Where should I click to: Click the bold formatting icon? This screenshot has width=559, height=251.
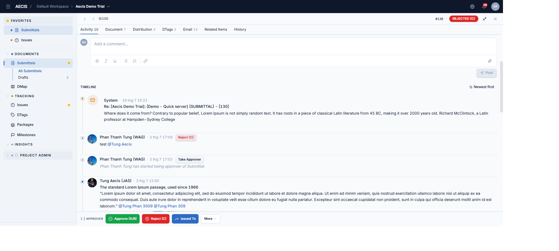coord(97,61)
